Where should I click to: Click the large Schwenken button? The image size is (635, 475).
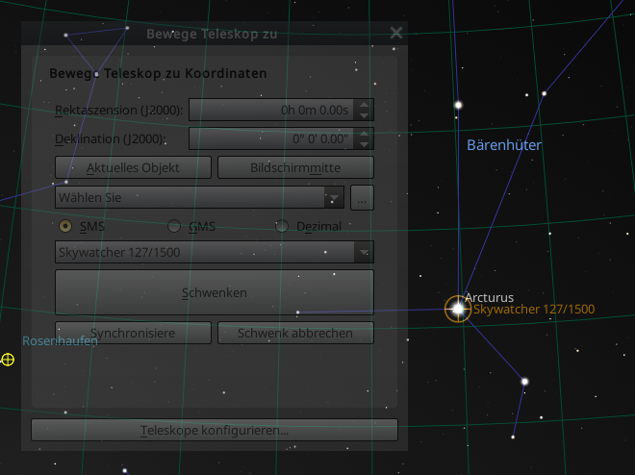(215, 292)
